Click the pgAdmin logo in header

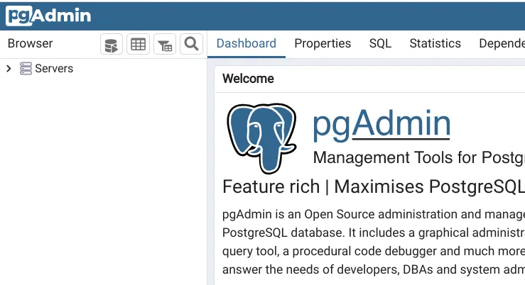point(48,16)
